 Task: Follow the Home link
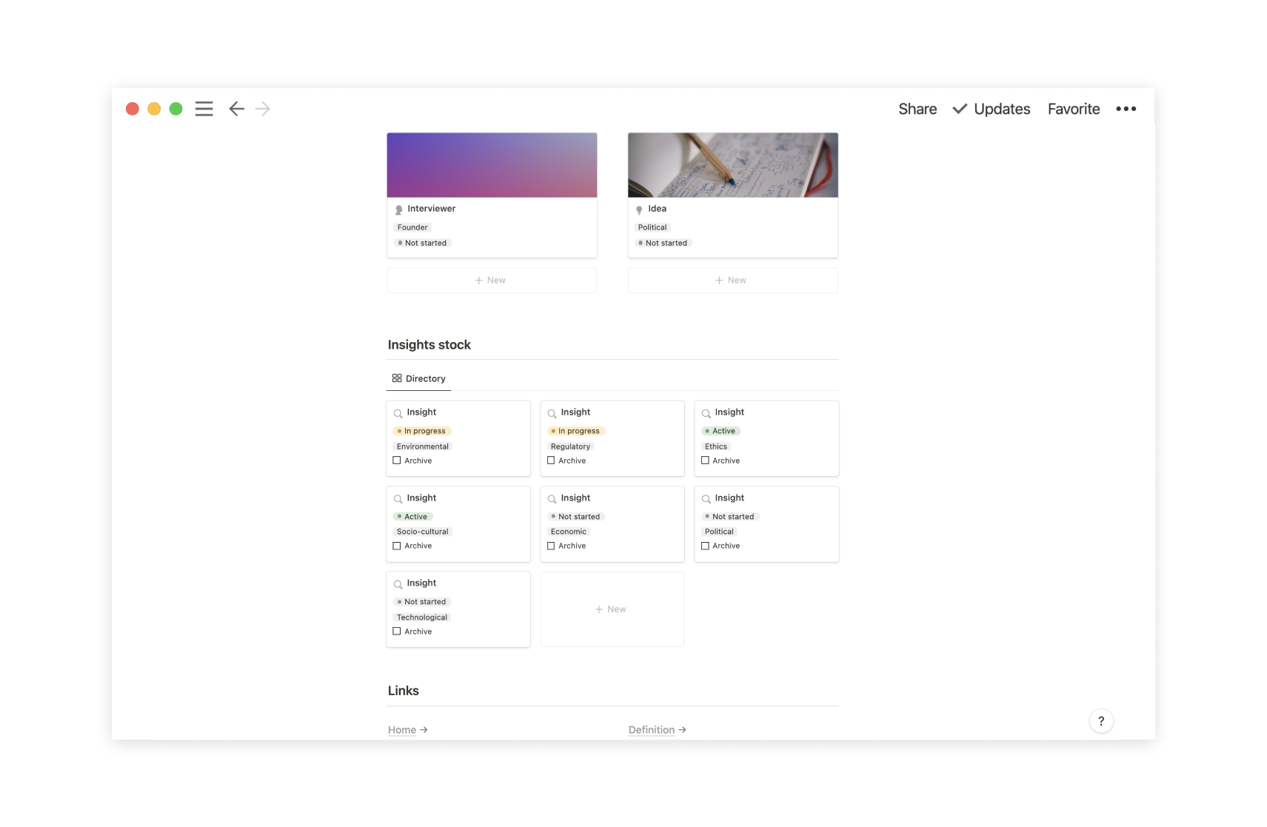point(402,730)
